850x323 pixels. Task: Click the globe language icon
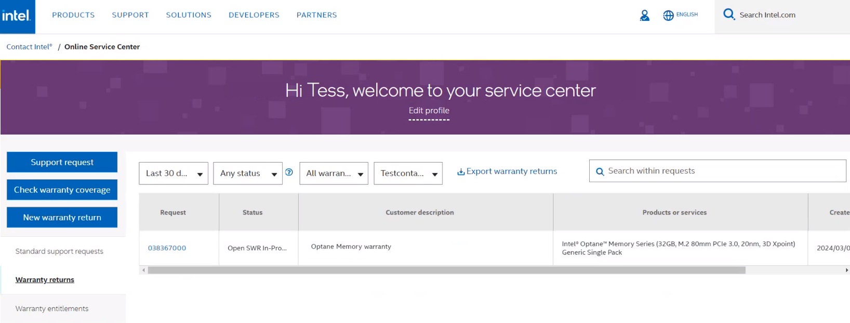[x=668, y=16]
